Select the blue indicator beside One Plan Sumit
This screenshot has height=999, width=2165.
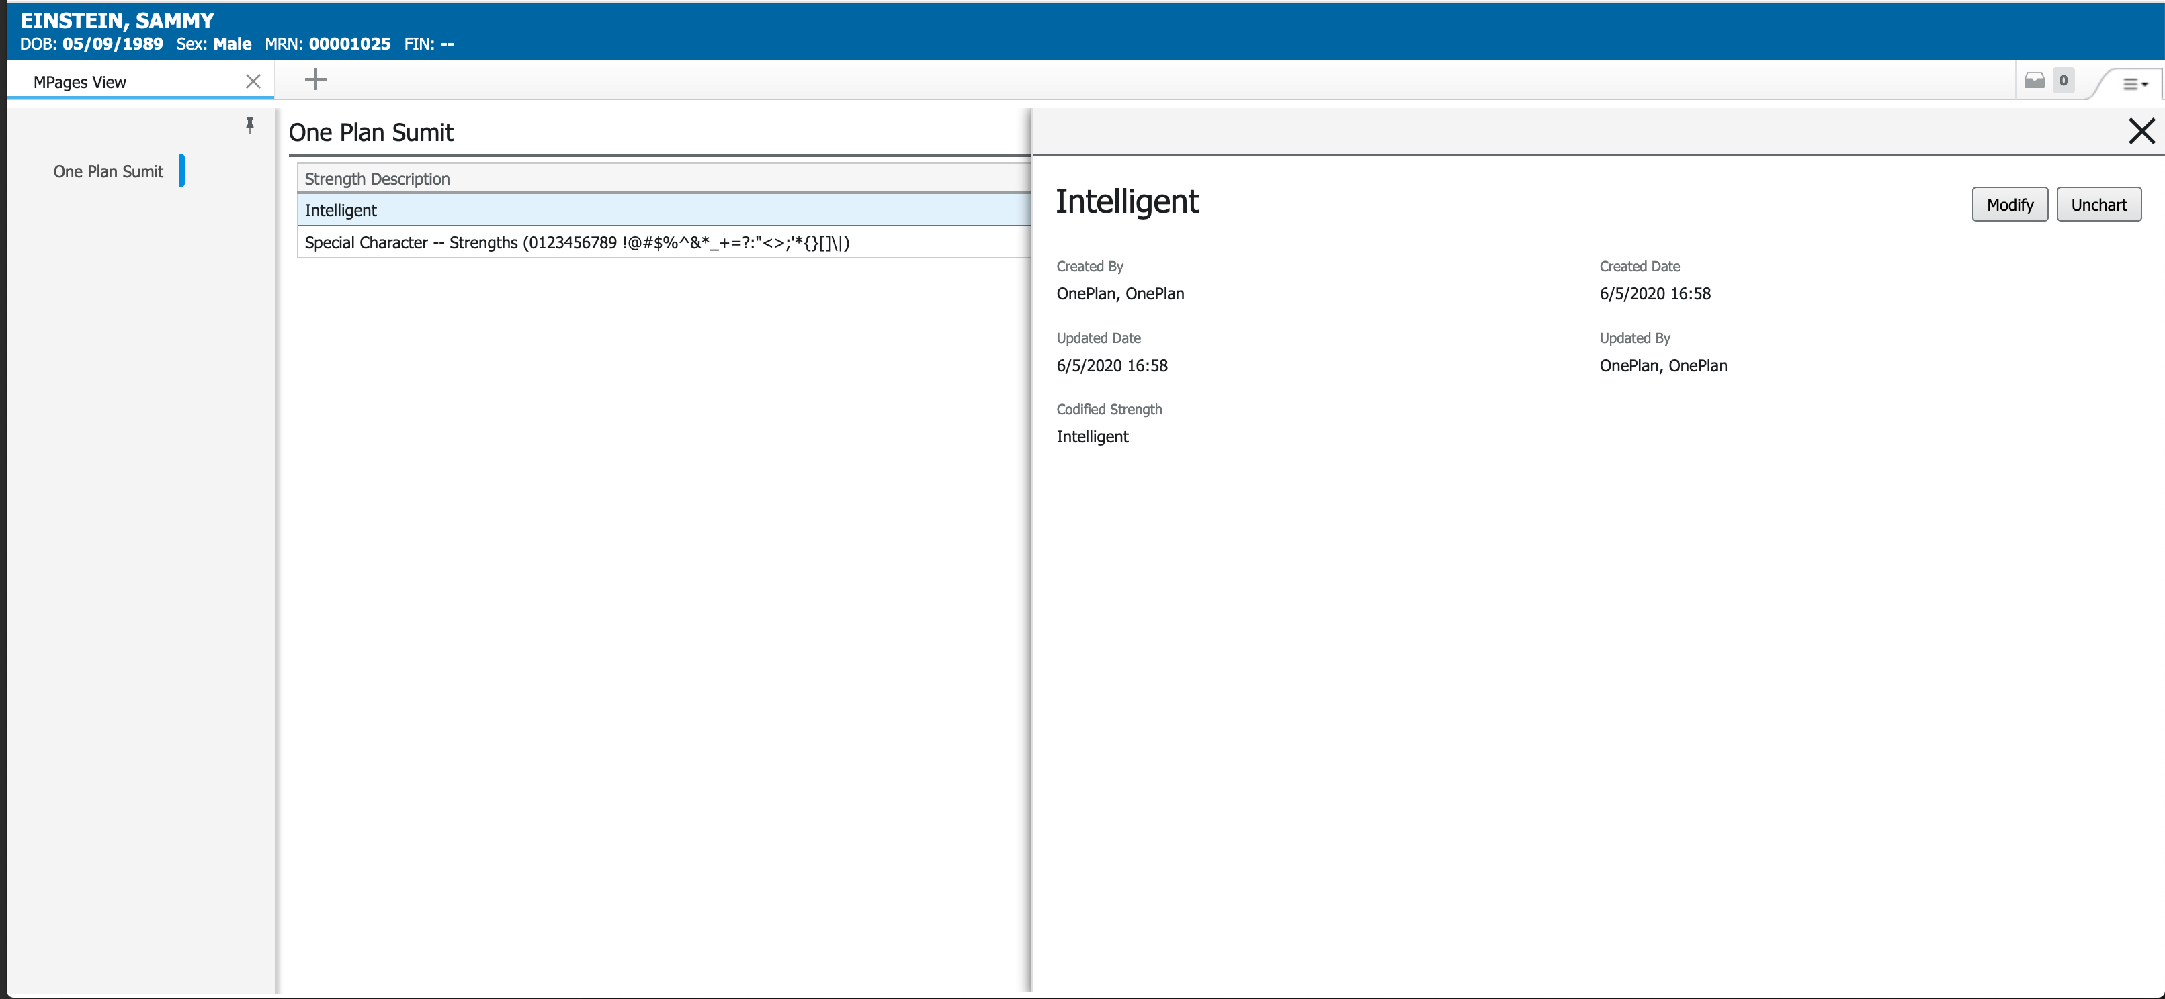[x=182, y=171]
